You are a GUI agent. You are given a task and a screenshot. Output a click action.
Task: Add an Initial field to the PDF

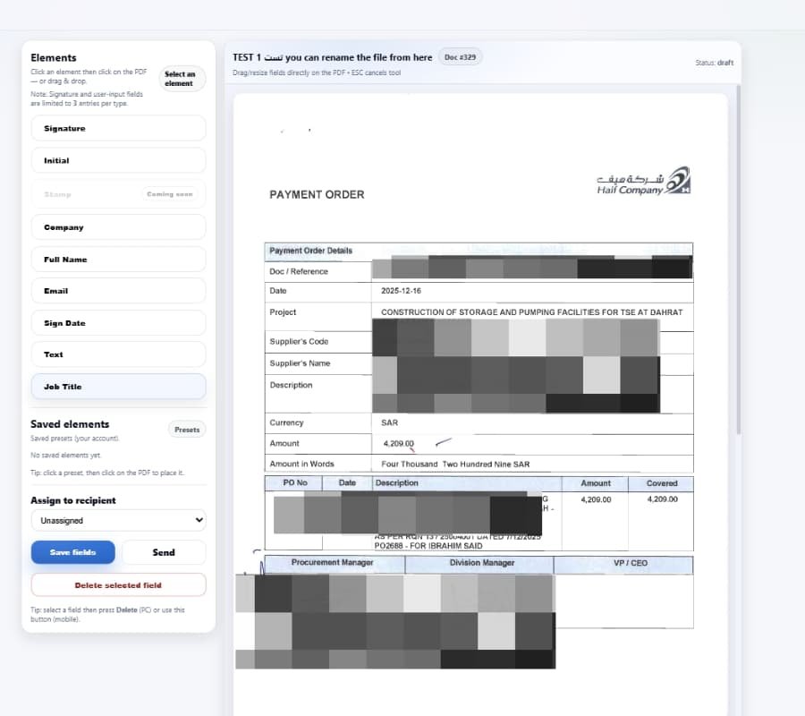(x=118, y=160)
